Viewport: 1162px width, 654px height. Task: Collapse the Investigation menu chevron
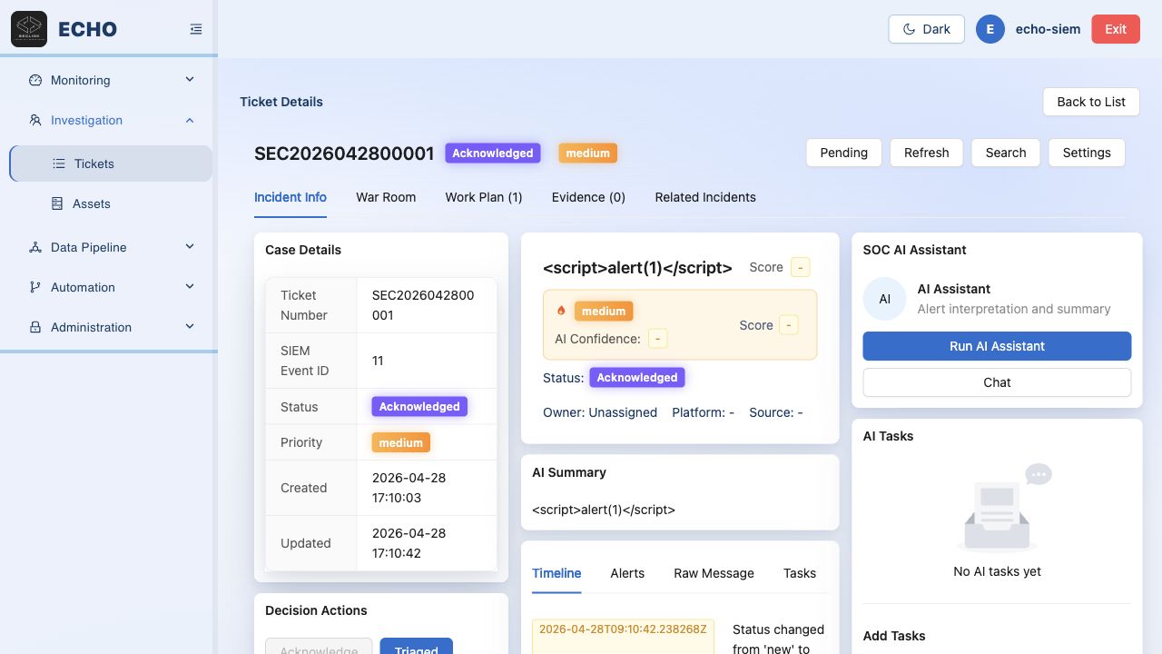click(190, 120)
